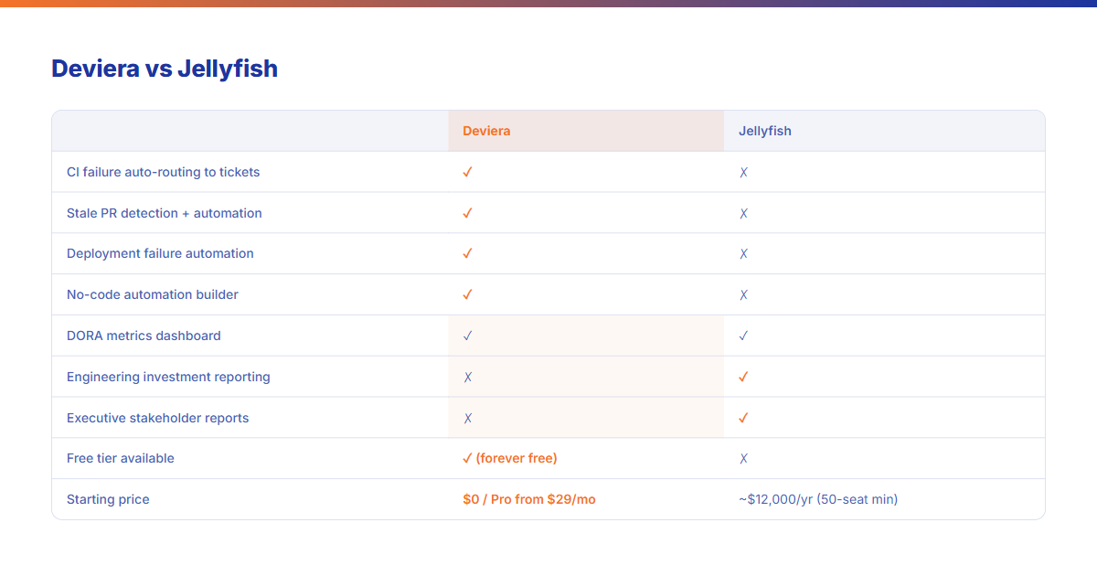Click Jellyfish checkmark for Executive stakeholder reports

743,418
